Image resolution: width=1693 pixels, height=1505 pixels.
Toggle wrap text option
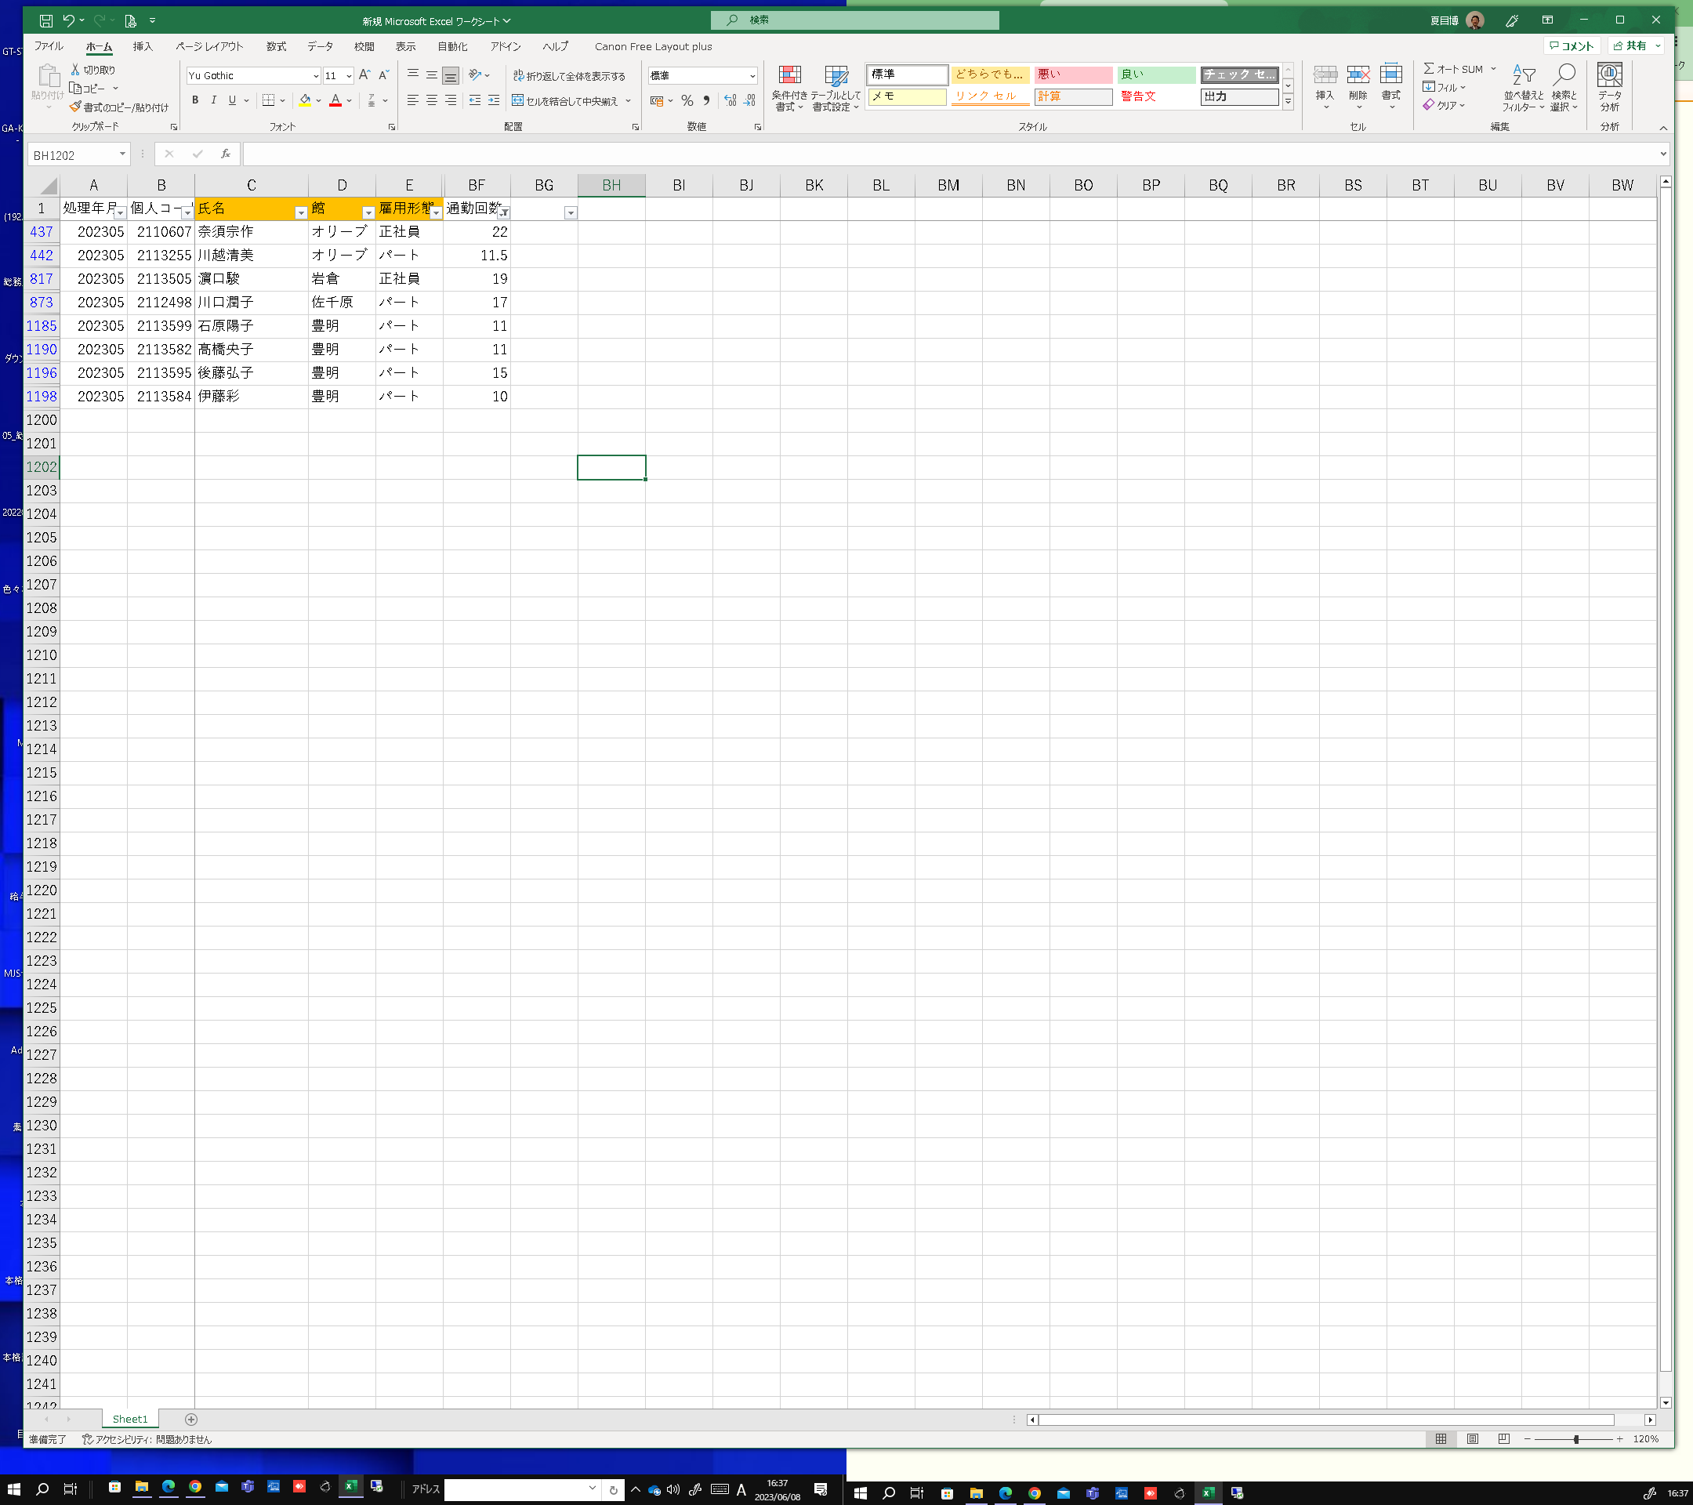(x=569, y=76)
